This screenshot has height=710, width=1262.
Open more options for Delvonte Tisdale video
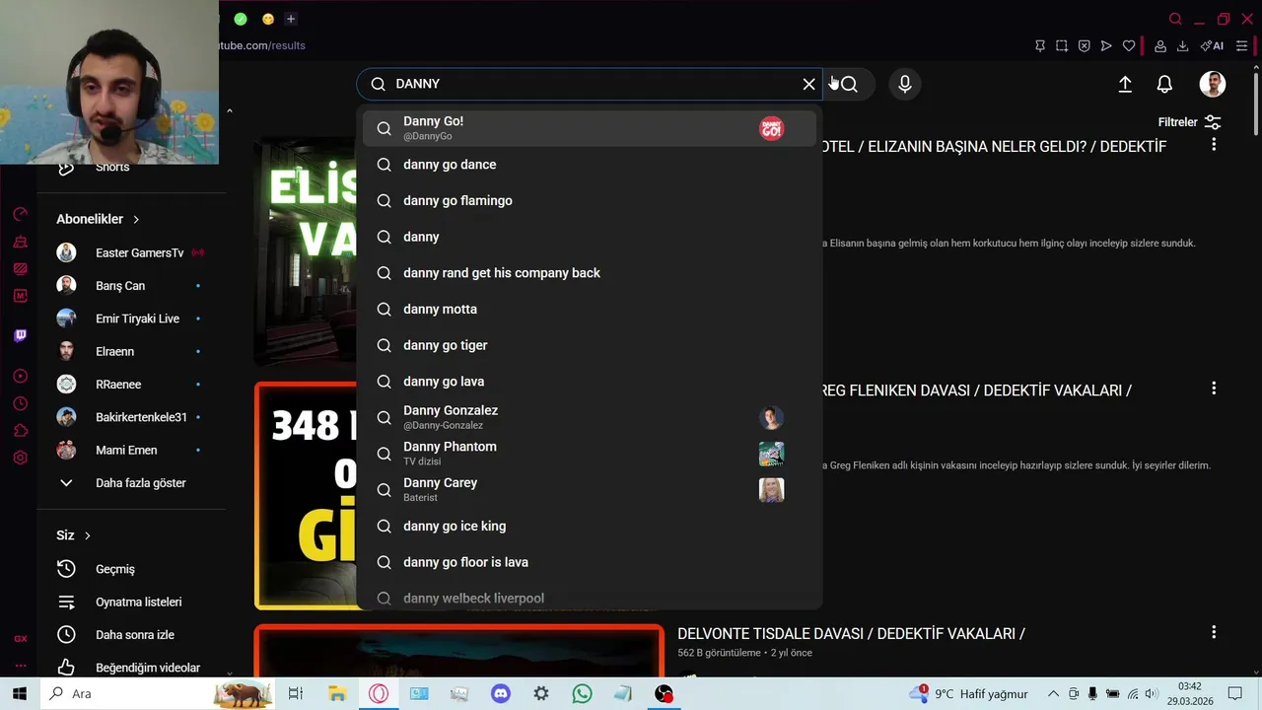(x=1214, y=632)
